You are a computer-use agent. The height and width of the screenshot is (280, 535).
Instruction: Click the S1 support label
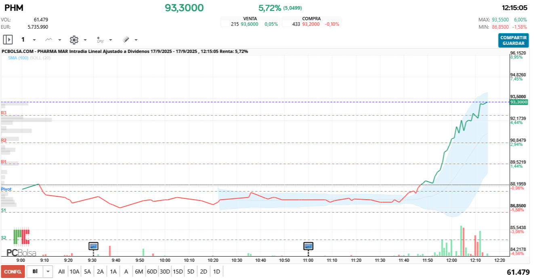click(x=4, y=210)
